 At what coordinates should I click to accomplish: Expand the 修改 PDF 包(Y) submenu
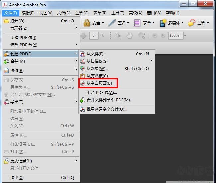[41, 45]
